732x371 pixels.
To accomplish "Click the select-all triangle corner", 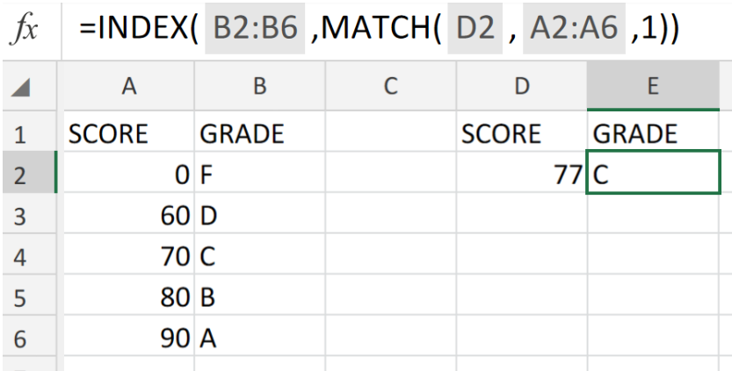I will (20, 88).
